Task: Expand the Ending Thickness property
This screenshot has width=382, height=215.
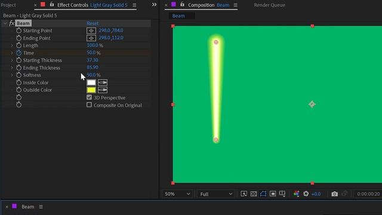Action: point(12,67)
